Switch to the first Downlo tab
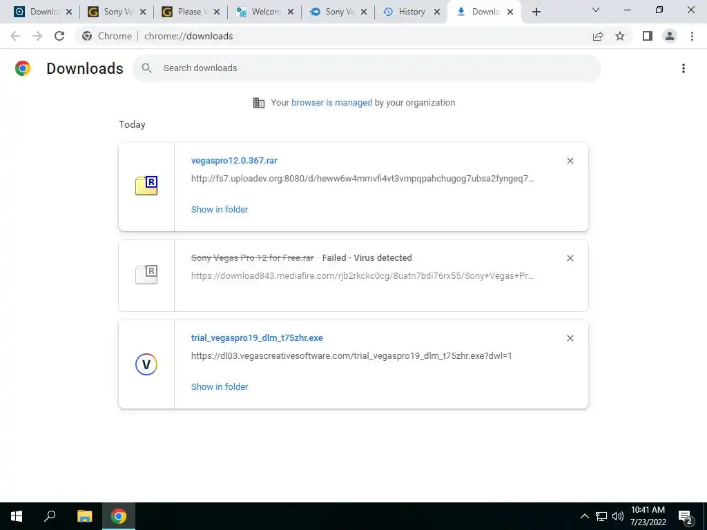 [x=36, y=12]
